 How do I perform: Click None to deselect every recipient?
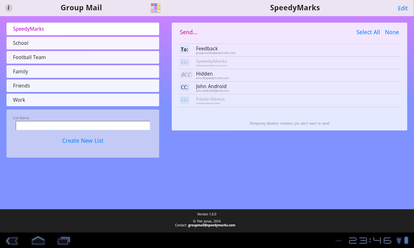pyautogui.click(x=392, y=32)
